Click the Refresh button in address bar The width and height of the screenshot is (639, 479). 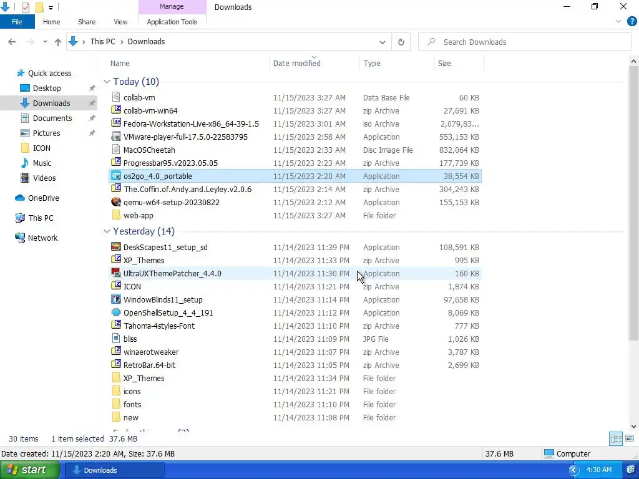click(x=401, y=42)
